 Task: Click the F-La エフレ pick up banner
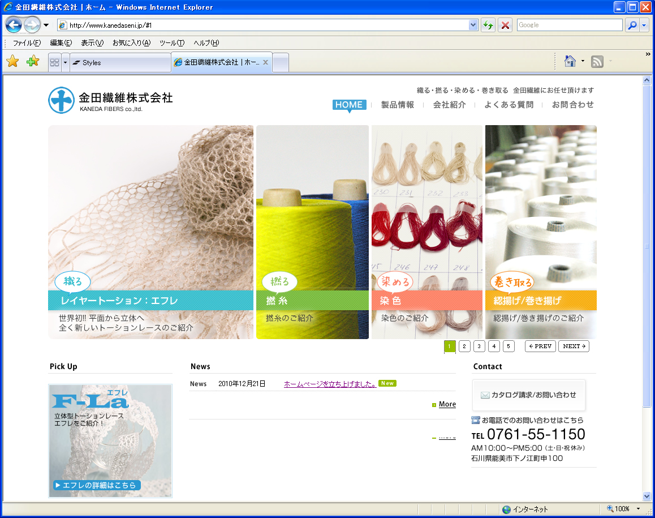(x=110, y=440)
